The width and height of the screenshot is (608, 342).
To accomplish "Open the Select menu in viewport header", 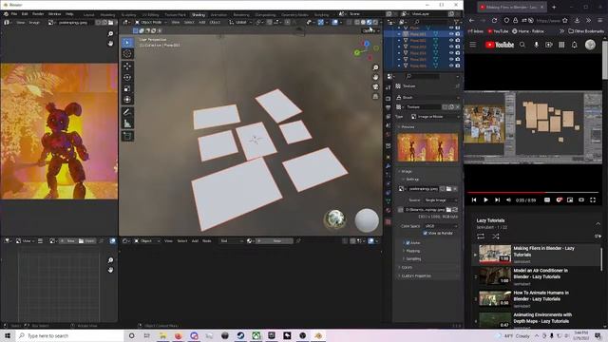I will coord(189,23).
